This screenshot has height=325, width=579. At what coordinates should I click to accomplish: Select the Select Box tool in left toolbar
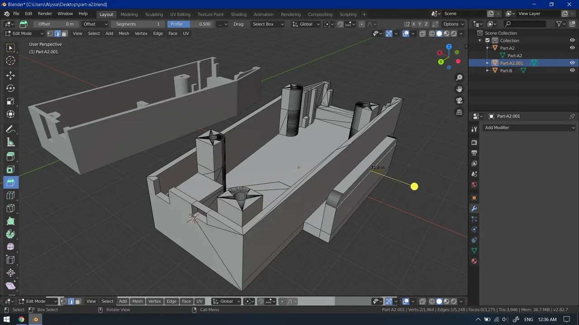coord(11,48)
